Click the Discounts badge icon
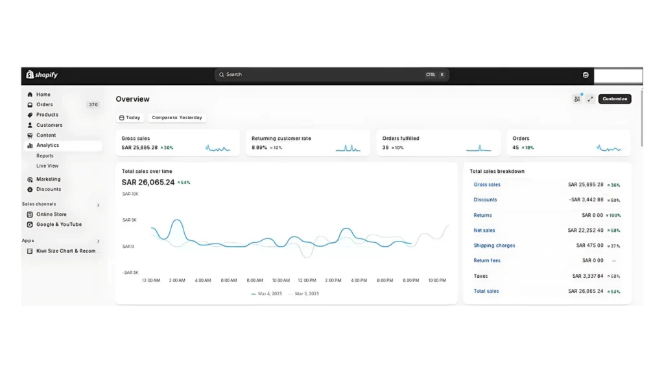Image resolution: width=664 pixels, height=373 pixels. pos(30,190)
